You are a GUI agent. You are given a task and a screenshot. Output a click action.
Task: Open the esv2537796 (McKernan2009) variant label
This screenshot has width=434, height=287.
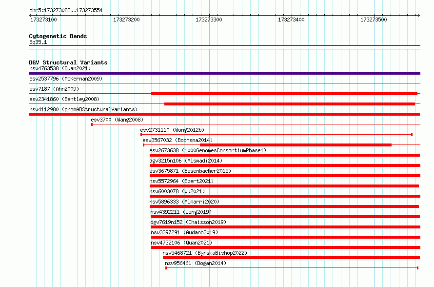click(x=66, y=79)
